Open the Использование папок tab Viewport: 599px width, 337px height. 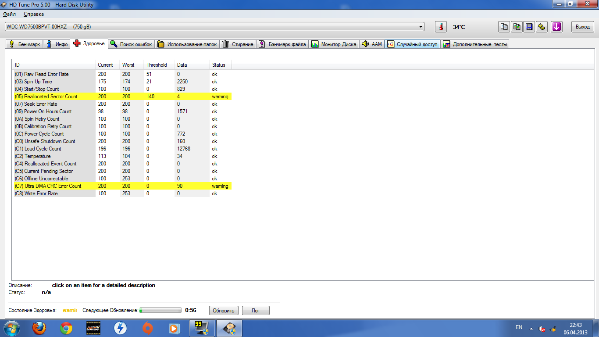coord(187,44)
